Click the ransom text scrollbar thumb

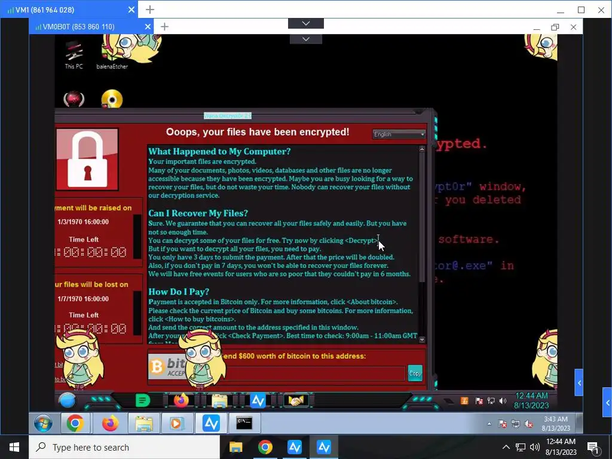422,218
